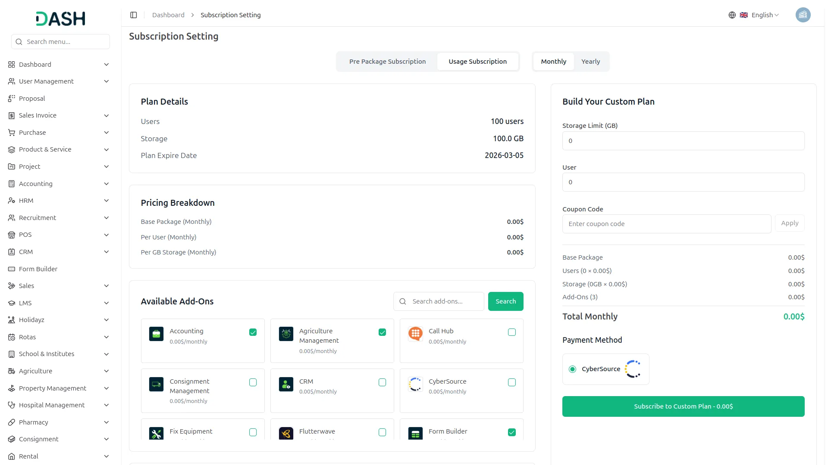
Task: Switch to Pre Package Subscription tab
Action: tap(387, 62)
